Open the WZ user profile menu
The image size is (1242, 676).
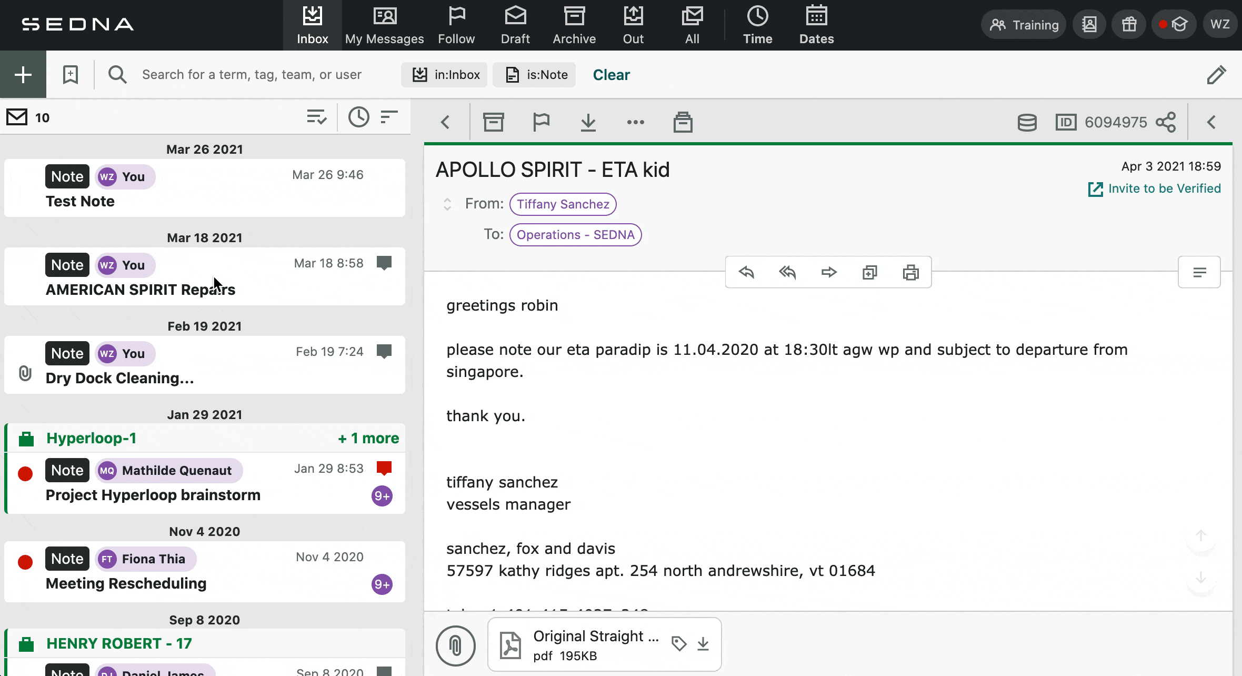1219,25
